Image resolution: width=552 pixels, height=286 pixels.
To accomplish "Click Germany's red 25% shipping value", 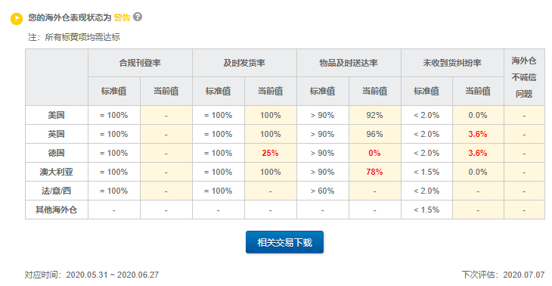I will [271, 153].
